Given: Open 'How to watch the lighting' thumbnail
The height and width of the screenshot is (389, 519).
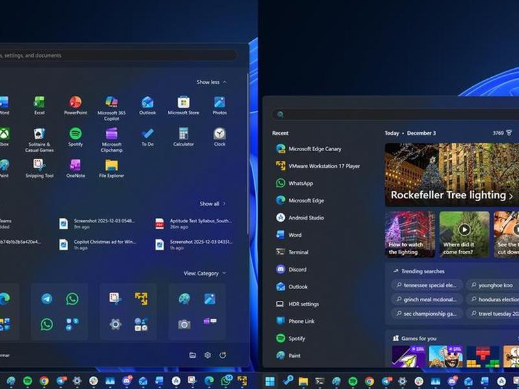Looking at the screenshot, I should 410,234.
